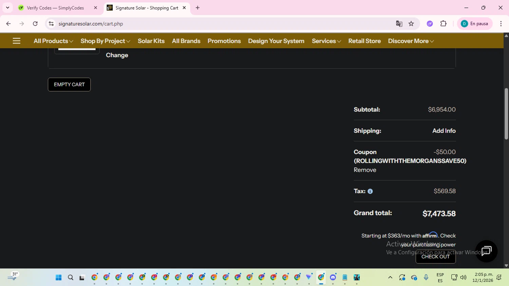
Task: Expand the Shop By Project menu
Action: pyautogui.click(x=105, y=41)
